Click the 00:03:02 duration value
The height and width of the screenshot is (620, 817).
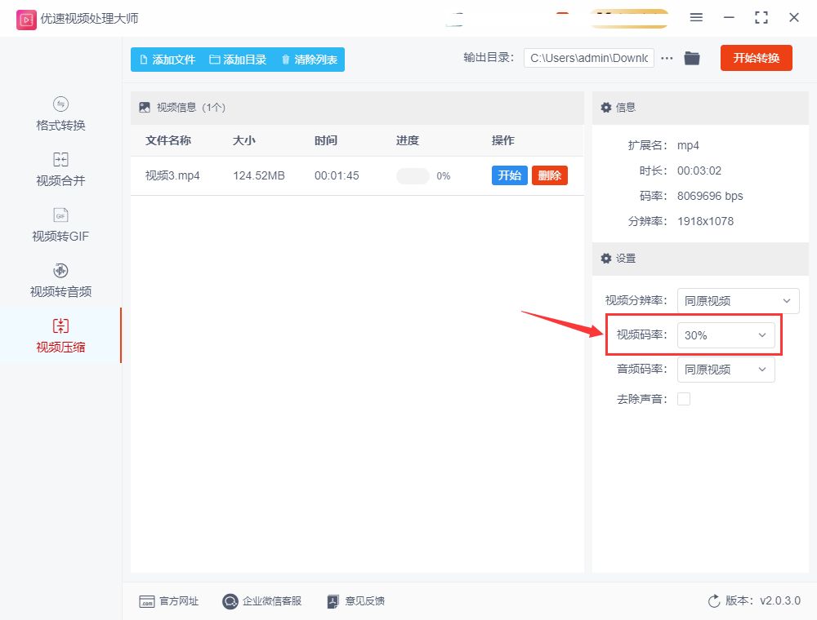pos(699,170)
